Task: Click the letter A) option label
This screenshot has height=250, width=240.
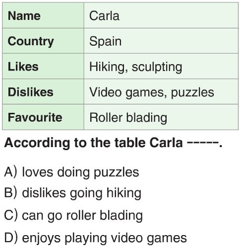Action: [10, 172]
